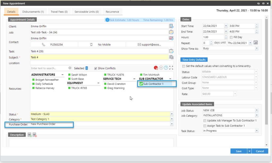This screenshot has height=163, width=272.
Task: Increase the Repeat days stepper
Action: 211,42
